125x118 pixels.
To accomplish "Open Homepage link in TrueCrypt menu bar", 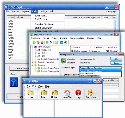I will (111, 11).
